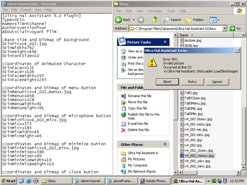Click the green Go arrow button
This screenshot has height=185, width=247.
(232, 28)
